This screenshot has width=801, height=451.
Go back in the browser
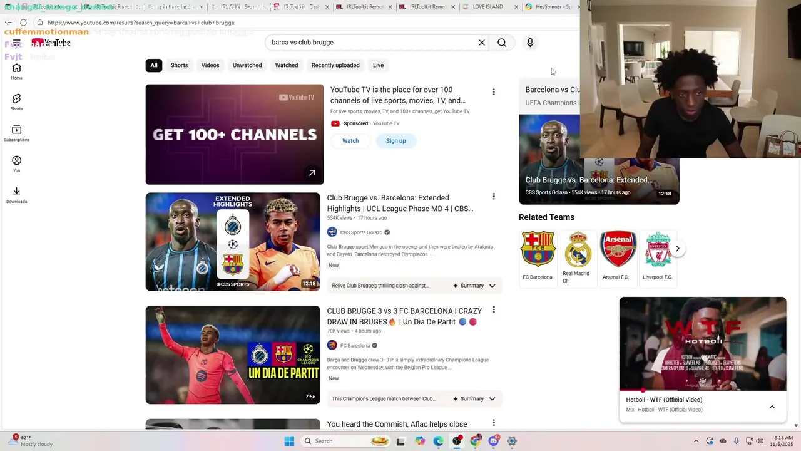click(8, 23)
